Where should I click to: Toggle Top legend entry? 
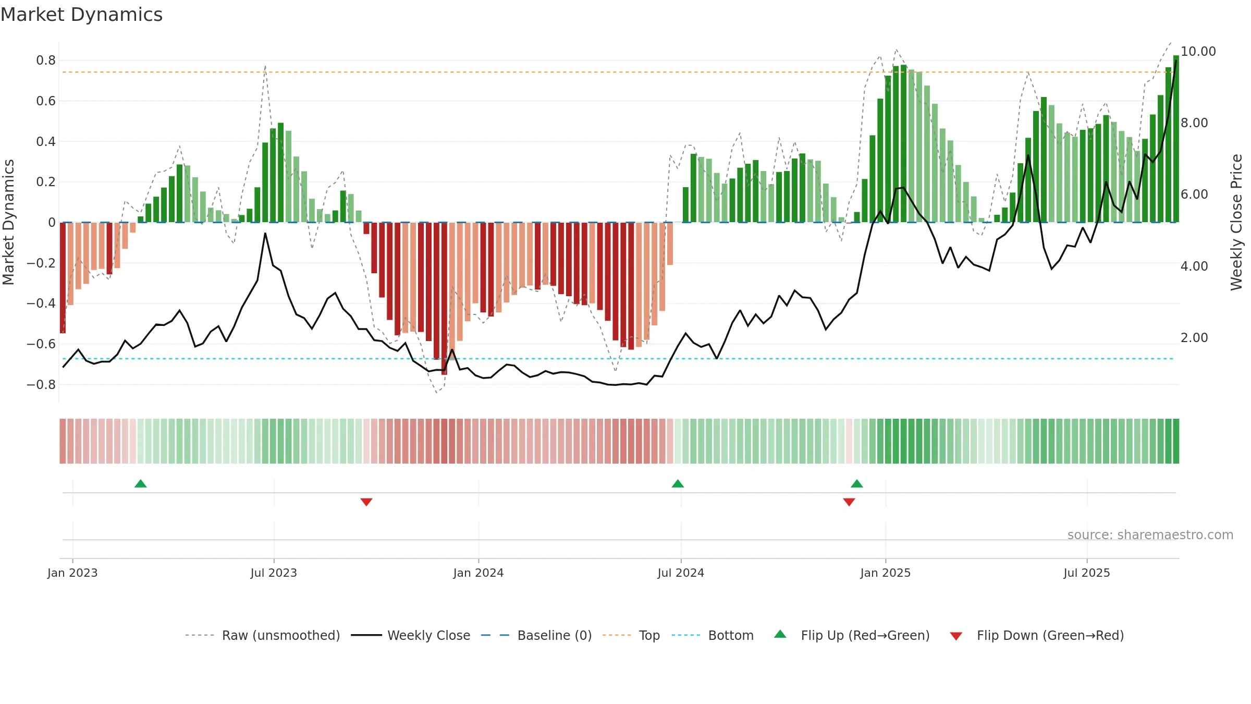[631, 635]
